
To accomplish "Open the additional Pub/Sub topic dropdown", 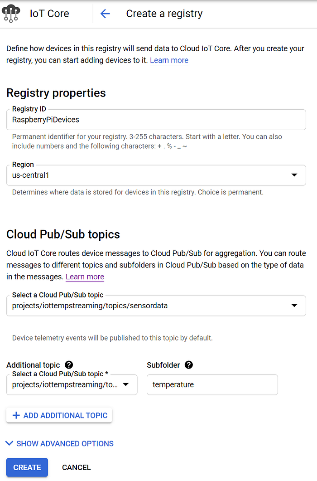I will pyautogui.click(x=72, y=385).
